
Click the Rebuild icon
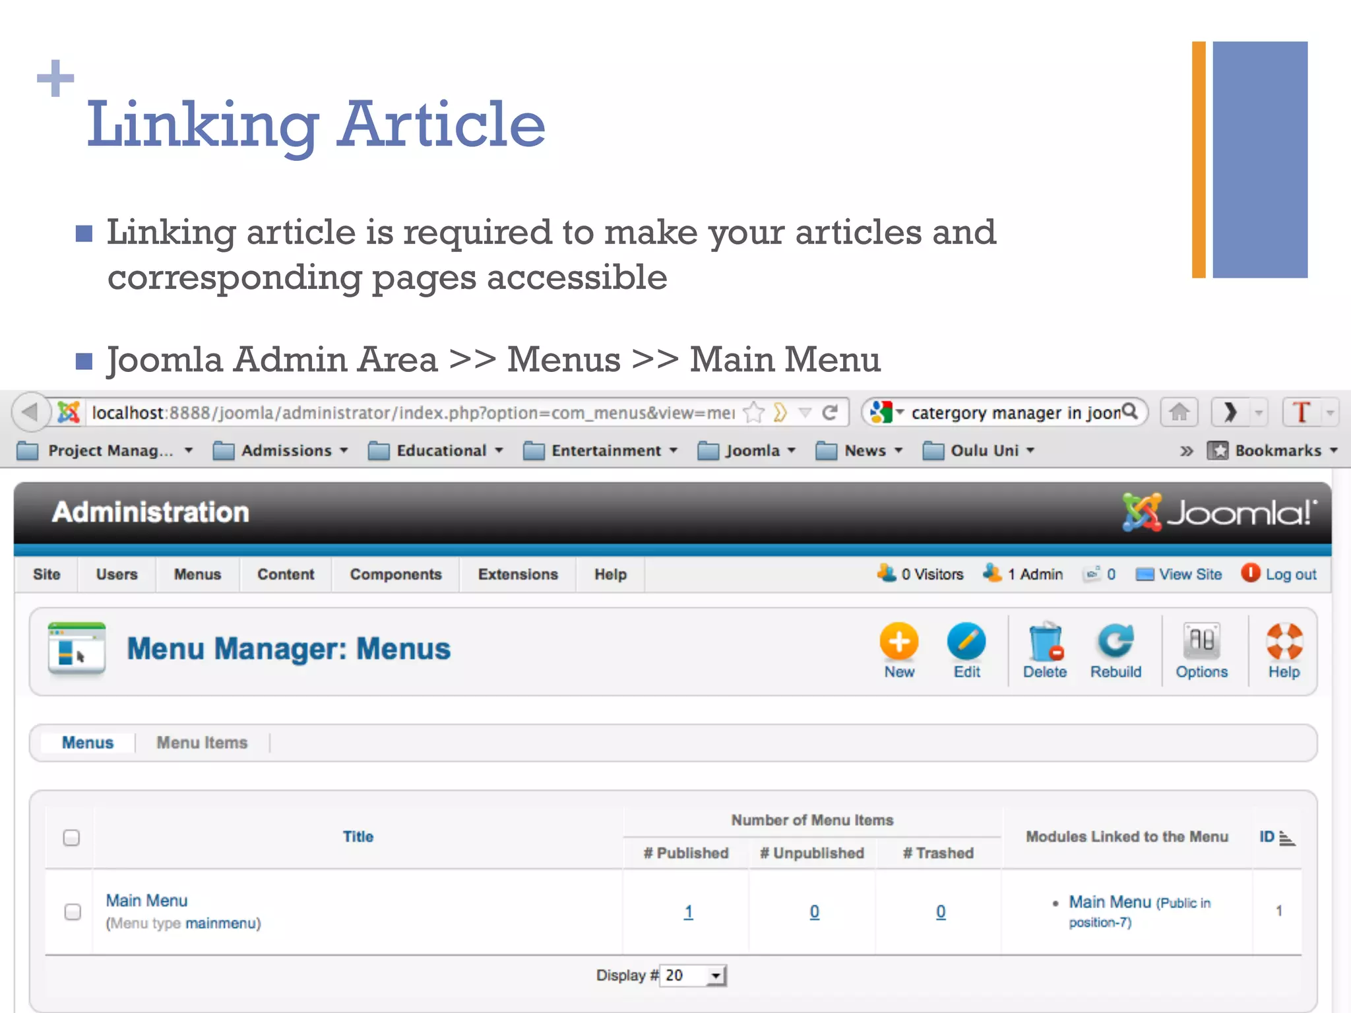(1115, 640)
